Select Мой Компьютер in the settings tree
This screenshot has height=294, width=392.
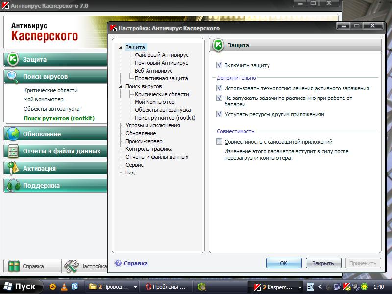(155, 102)
